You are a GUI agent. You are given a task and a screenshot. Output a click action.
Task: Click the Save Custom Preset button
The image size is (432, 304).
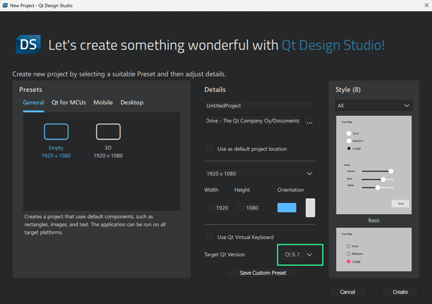pos(263,273)
